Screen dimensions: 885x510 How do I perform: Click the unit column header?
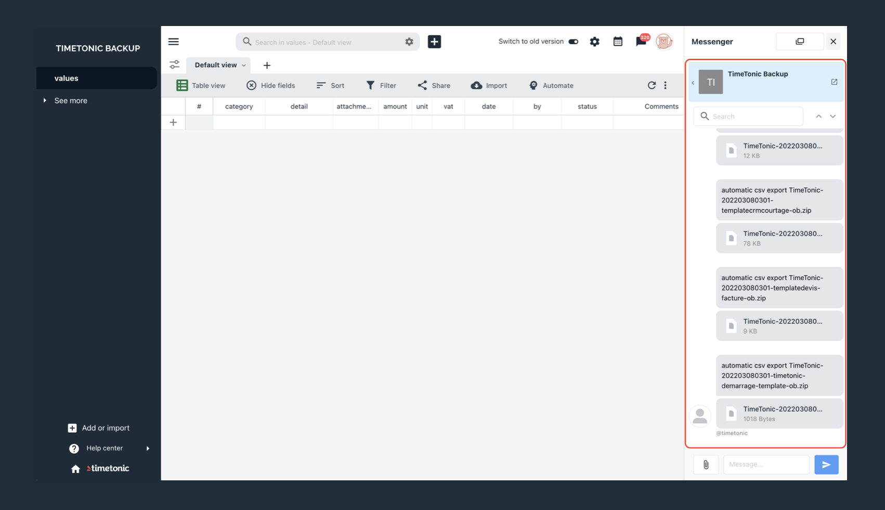[x=422, y=106]
